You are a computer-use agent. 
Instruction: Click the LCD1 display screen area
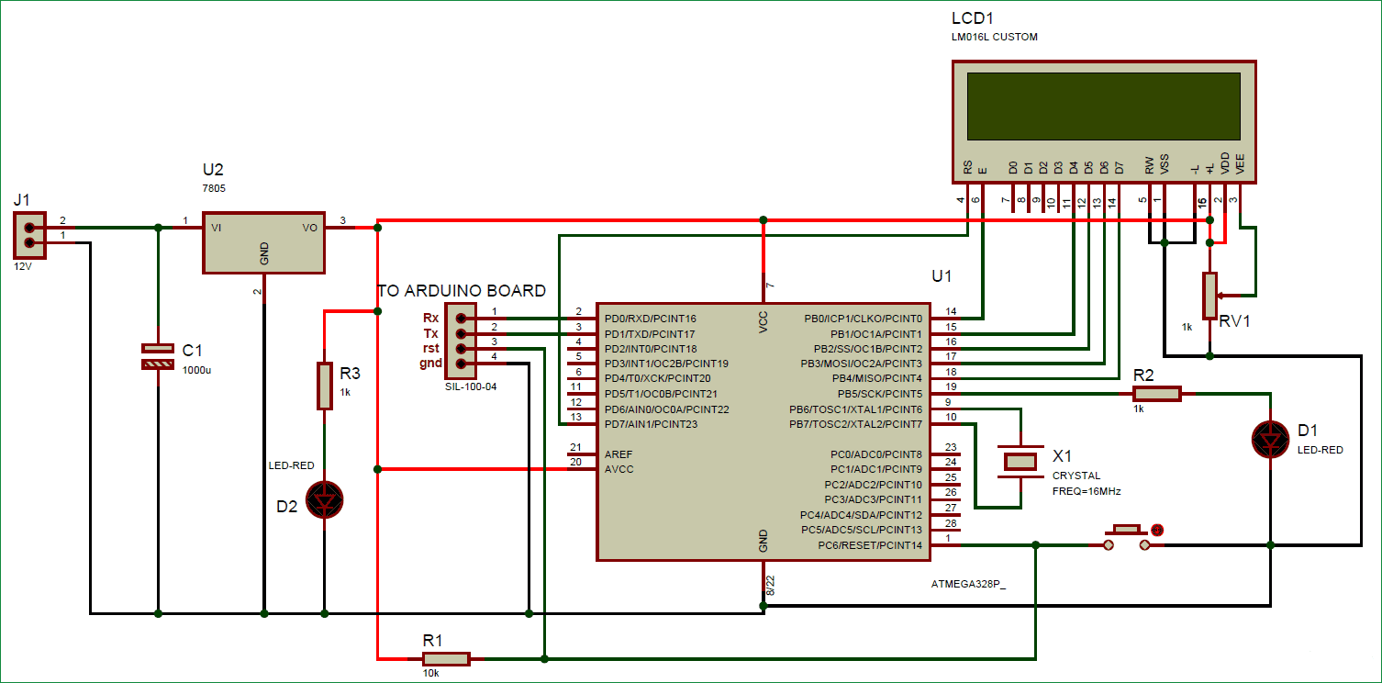(1104, 104)
